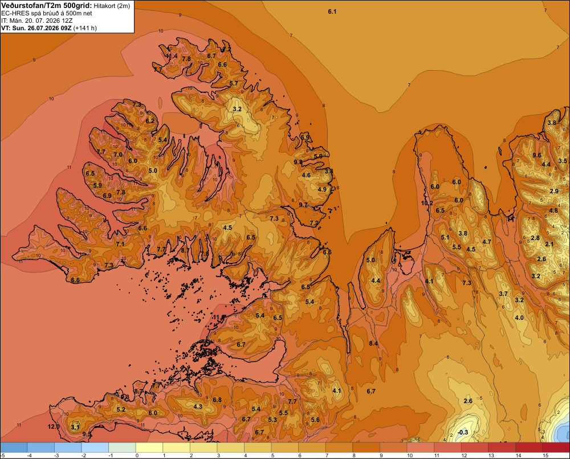Click the 8.4 temperature label
This screenshot has height=459, width=570.
(x=373, y=343)
